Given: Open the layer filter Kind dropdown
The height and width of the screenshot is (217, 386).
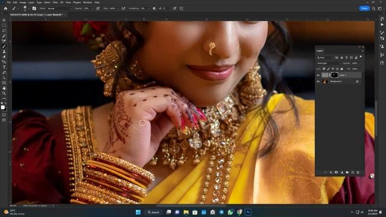Looking at the screenshot, I should pyautogui.click(x=324, y=58).
